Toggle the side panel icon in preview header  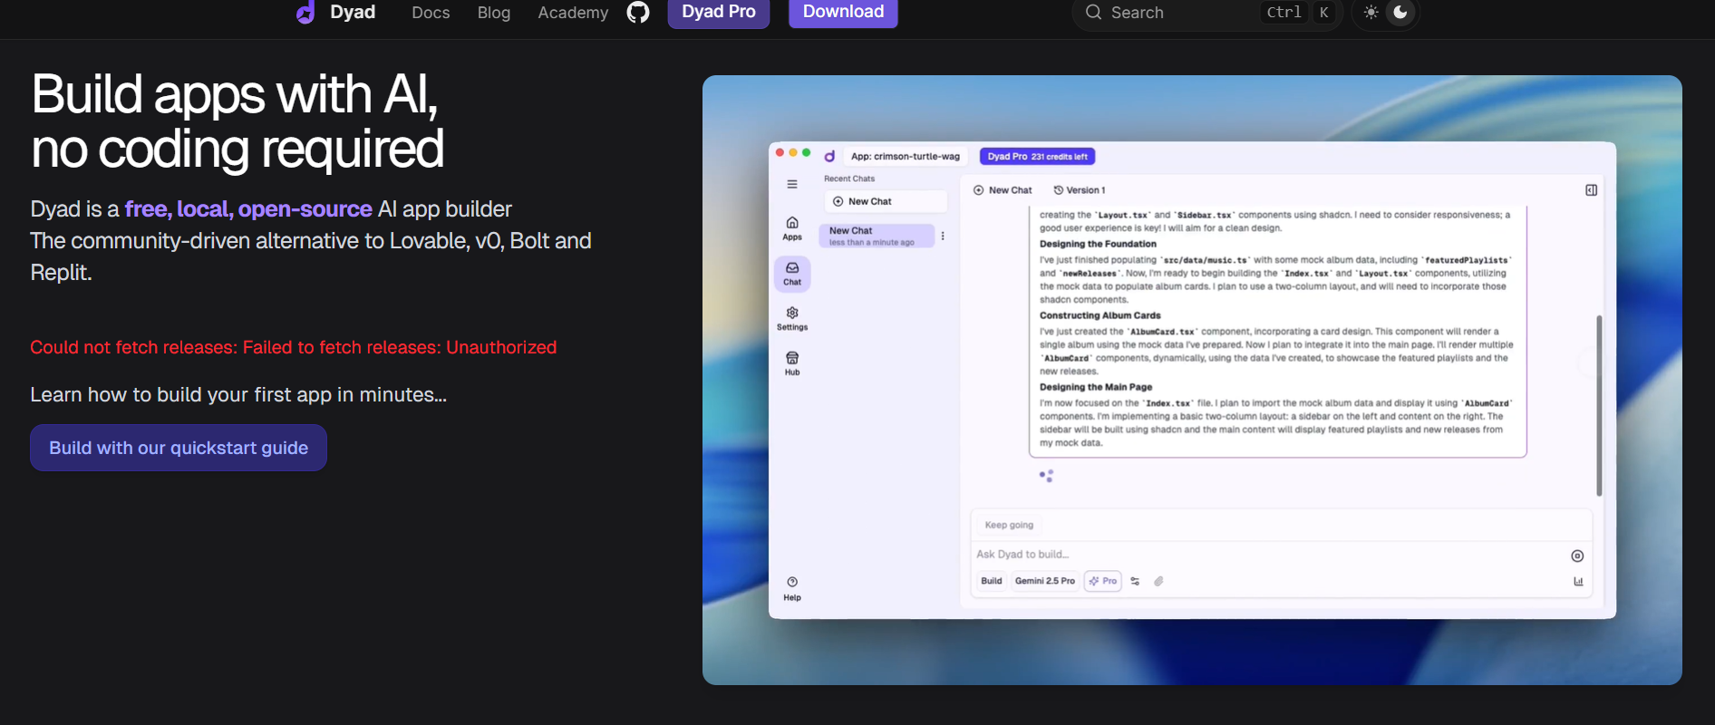pyautogui.click(x=1591, y=190)
